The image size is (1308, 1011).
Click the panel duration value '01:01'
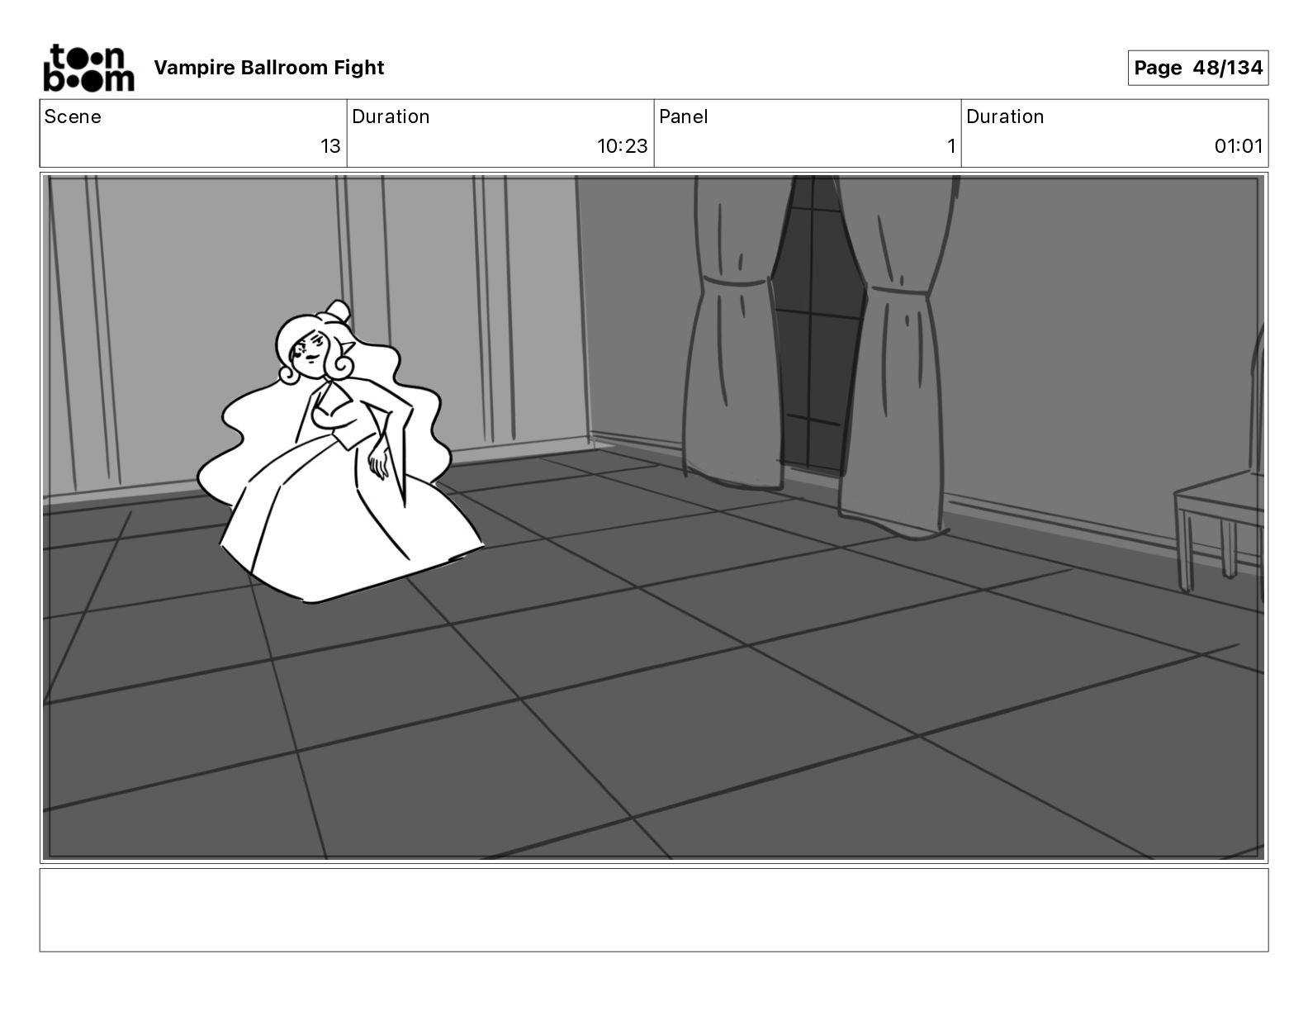click(1239, 146)
